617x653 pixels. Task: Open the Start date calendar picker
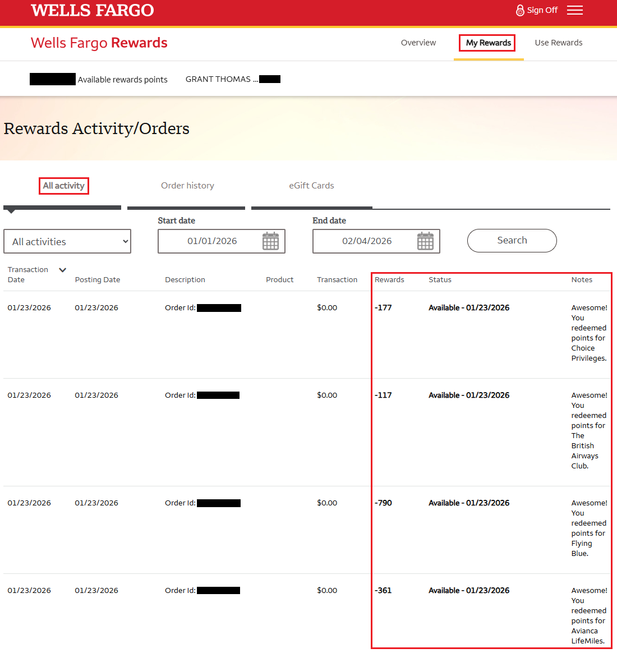tap(270, 241)
